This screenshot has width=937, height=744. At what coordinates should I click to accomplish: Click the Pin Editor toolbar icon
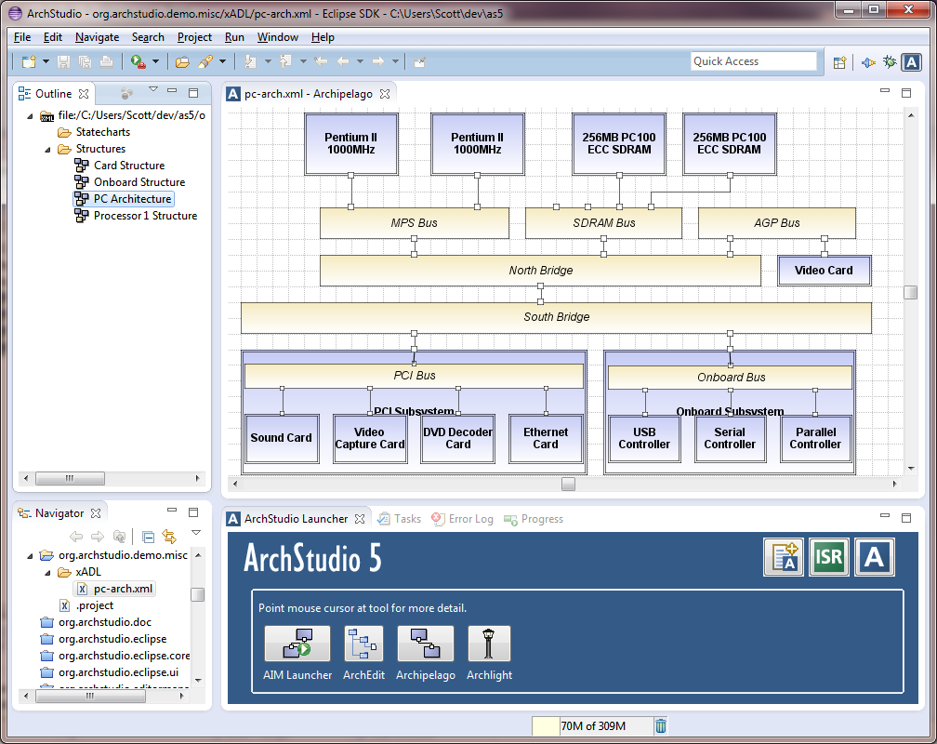pyautogui.click(x=420, y=61)
